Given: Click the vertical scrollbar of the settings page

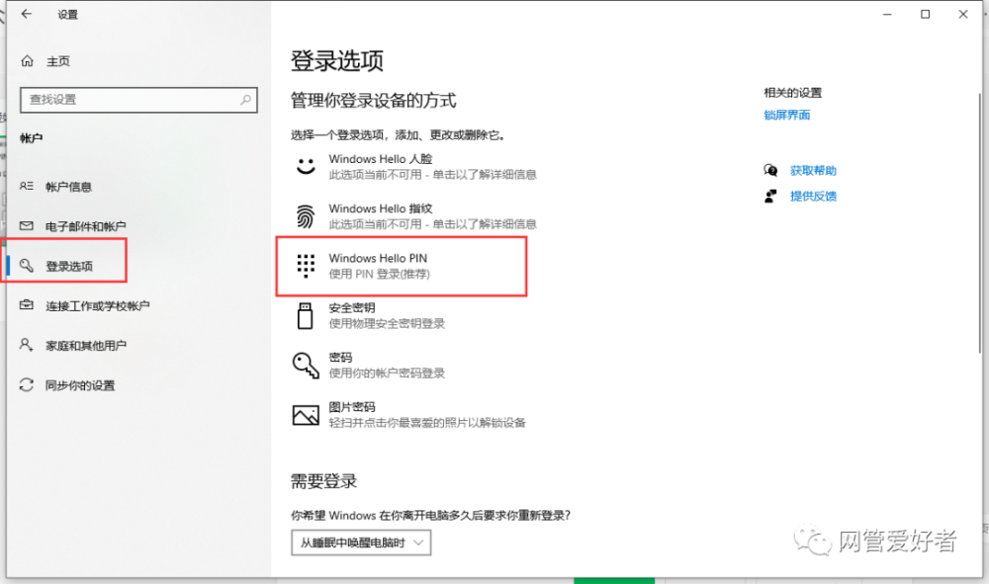Looking at the screenshot, I should click(979, 223).
